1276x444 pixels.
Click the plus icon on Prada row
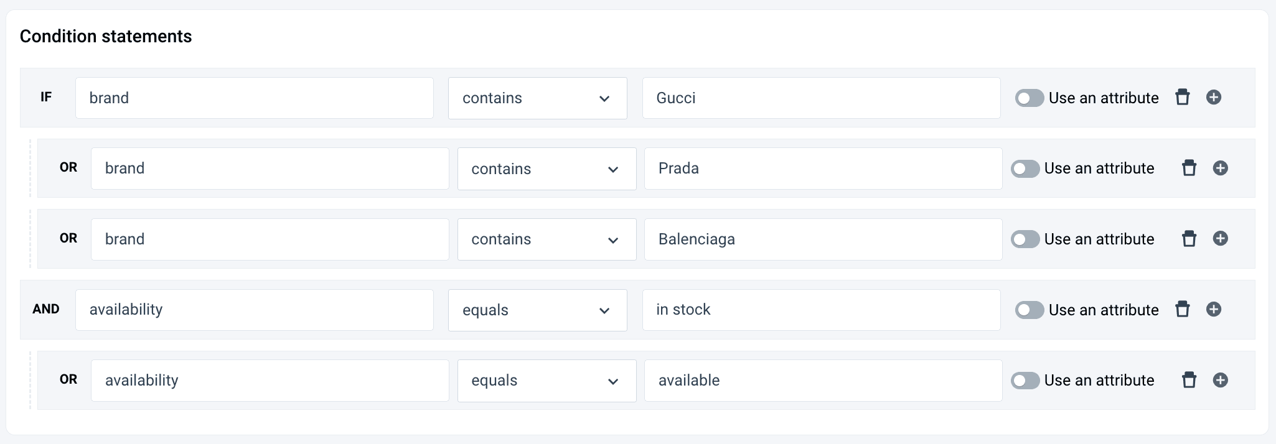[1220, 169]
